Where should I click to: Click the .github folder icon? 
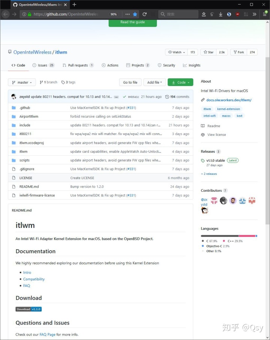(13, 108)
